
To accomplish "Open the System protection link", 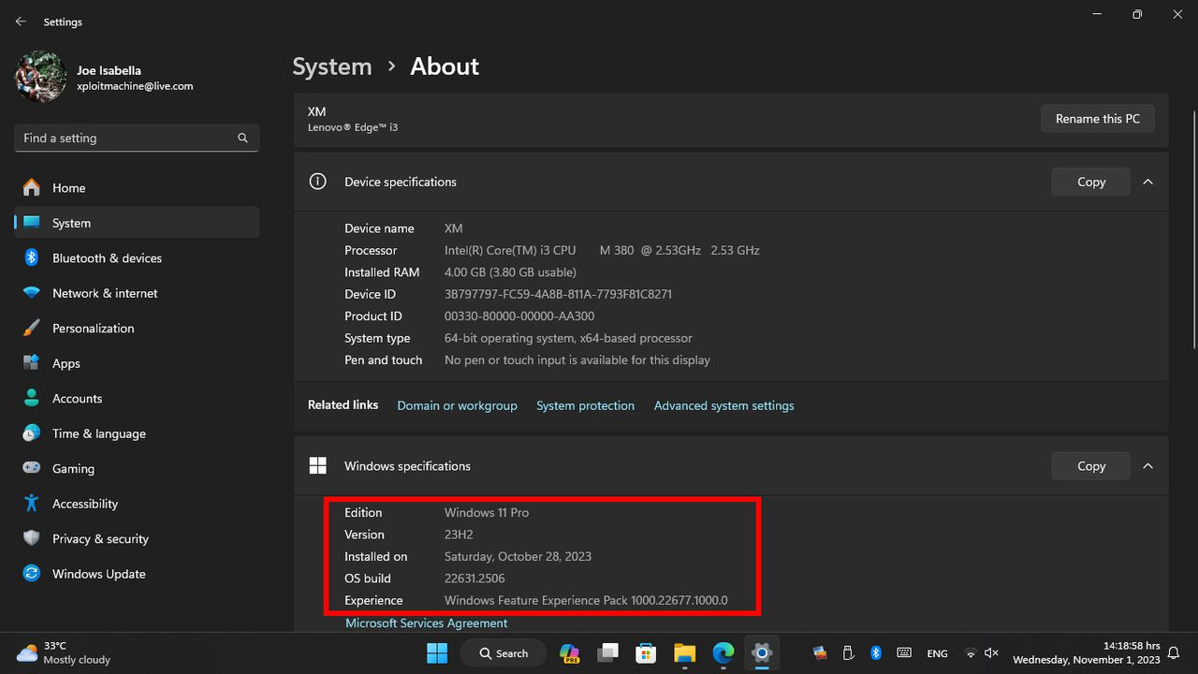I will (585, 405).
